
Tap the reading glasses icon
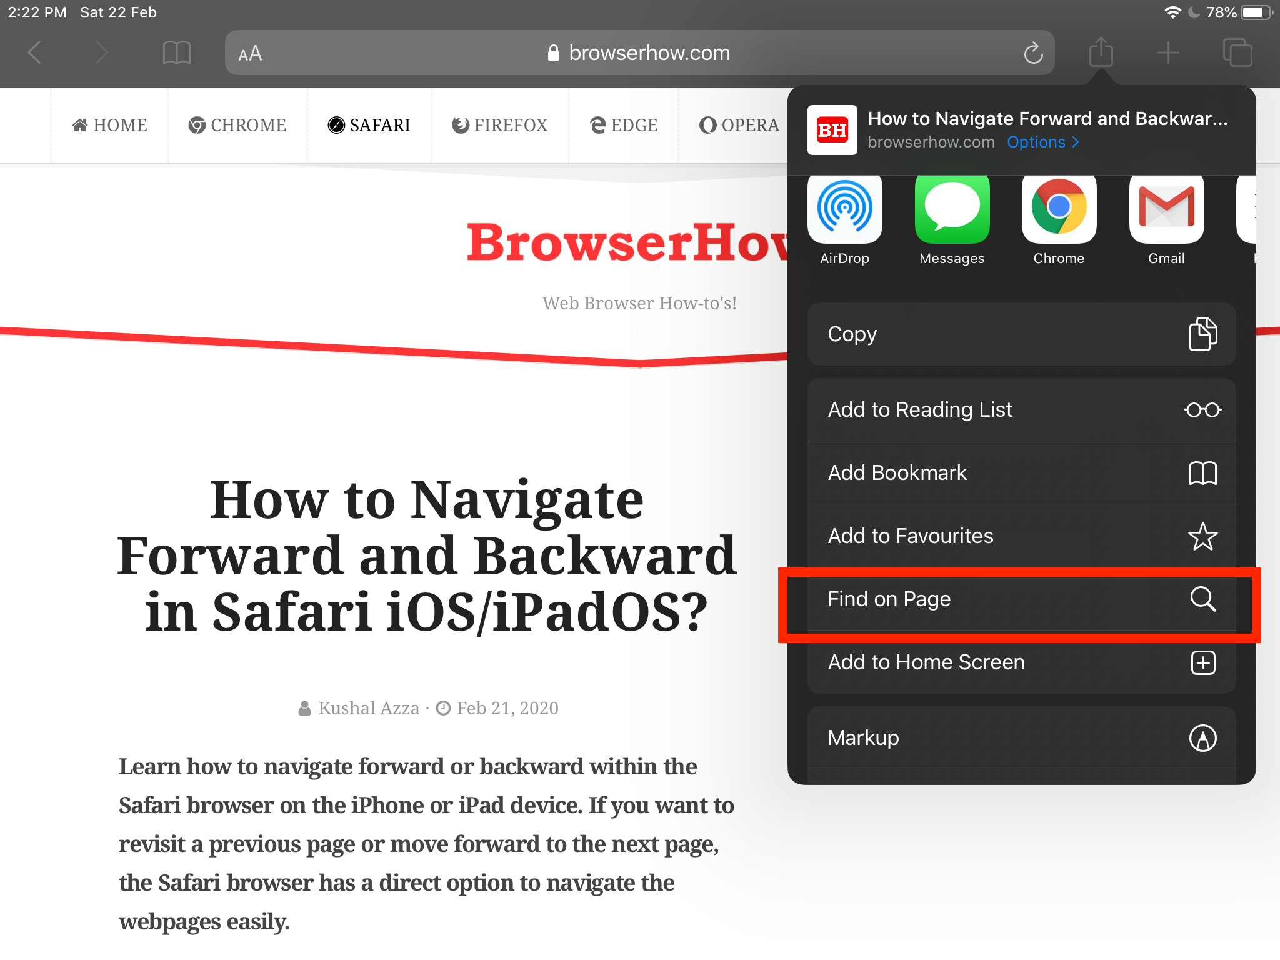(1203, 410)
